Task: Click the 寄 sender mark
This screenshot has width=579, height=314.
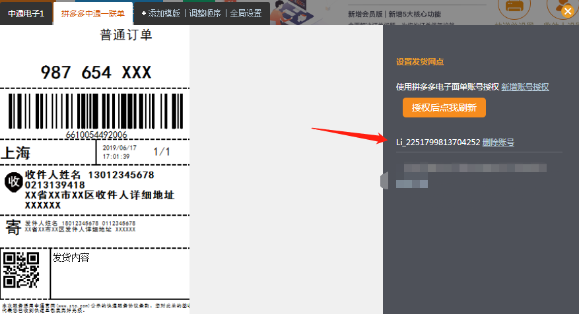Action: 13,228
